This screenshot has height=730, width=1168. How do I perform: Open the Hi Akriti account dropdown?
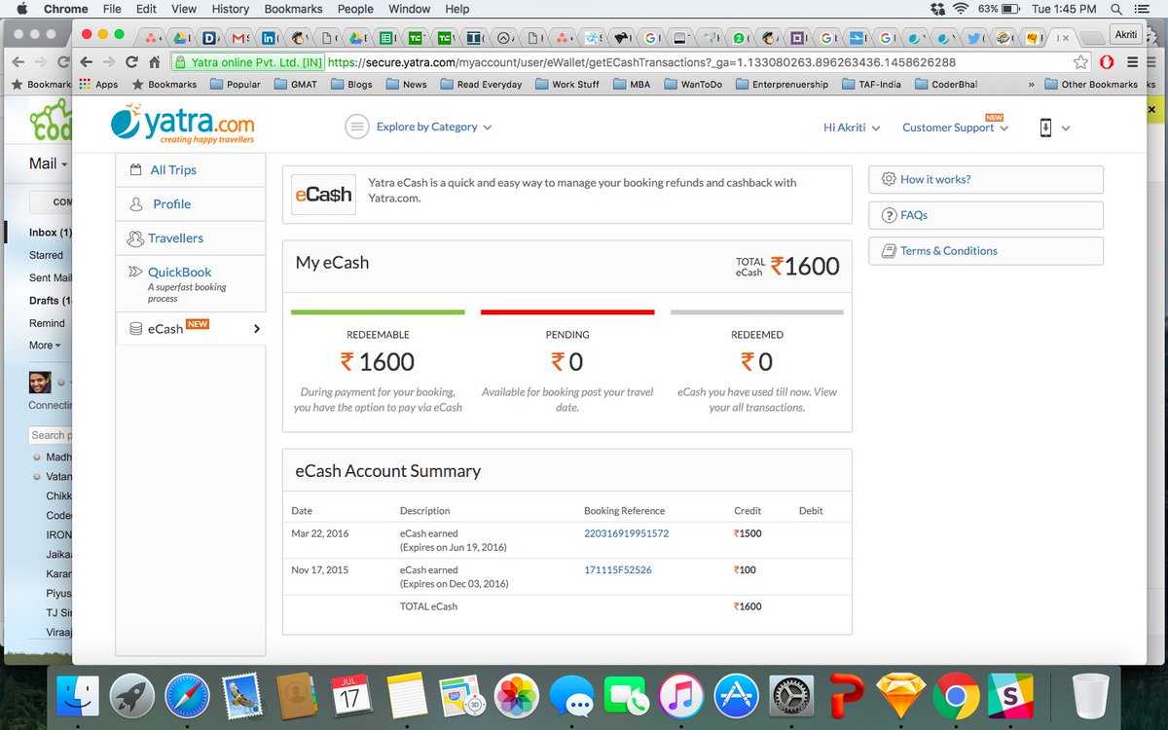[852, 128]
